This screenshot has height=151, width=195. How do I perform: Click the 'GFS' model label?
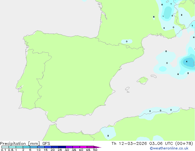click(x=46, y=144)
